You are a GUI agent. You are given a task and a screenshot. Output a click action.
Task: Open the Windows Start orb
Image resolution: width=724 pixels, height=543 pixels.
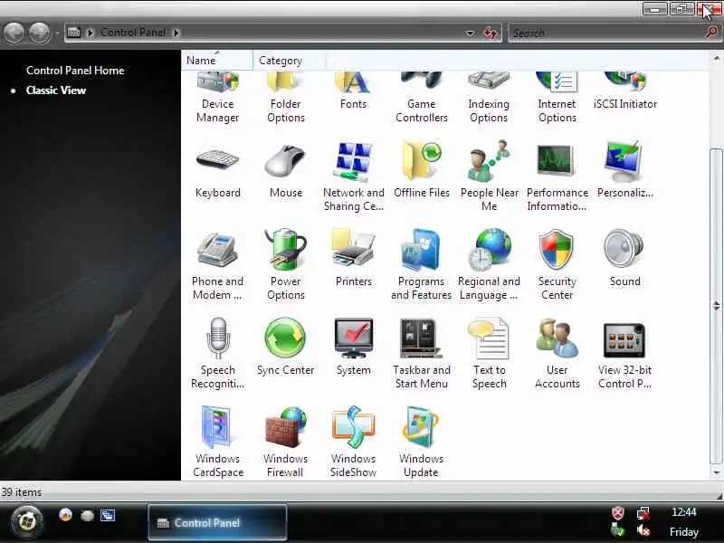point(27,522)
